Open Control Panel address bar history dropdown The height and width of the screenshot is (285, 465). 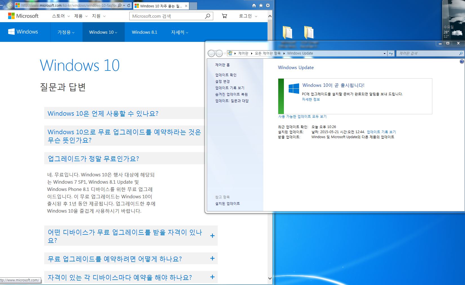click(384, 53)
